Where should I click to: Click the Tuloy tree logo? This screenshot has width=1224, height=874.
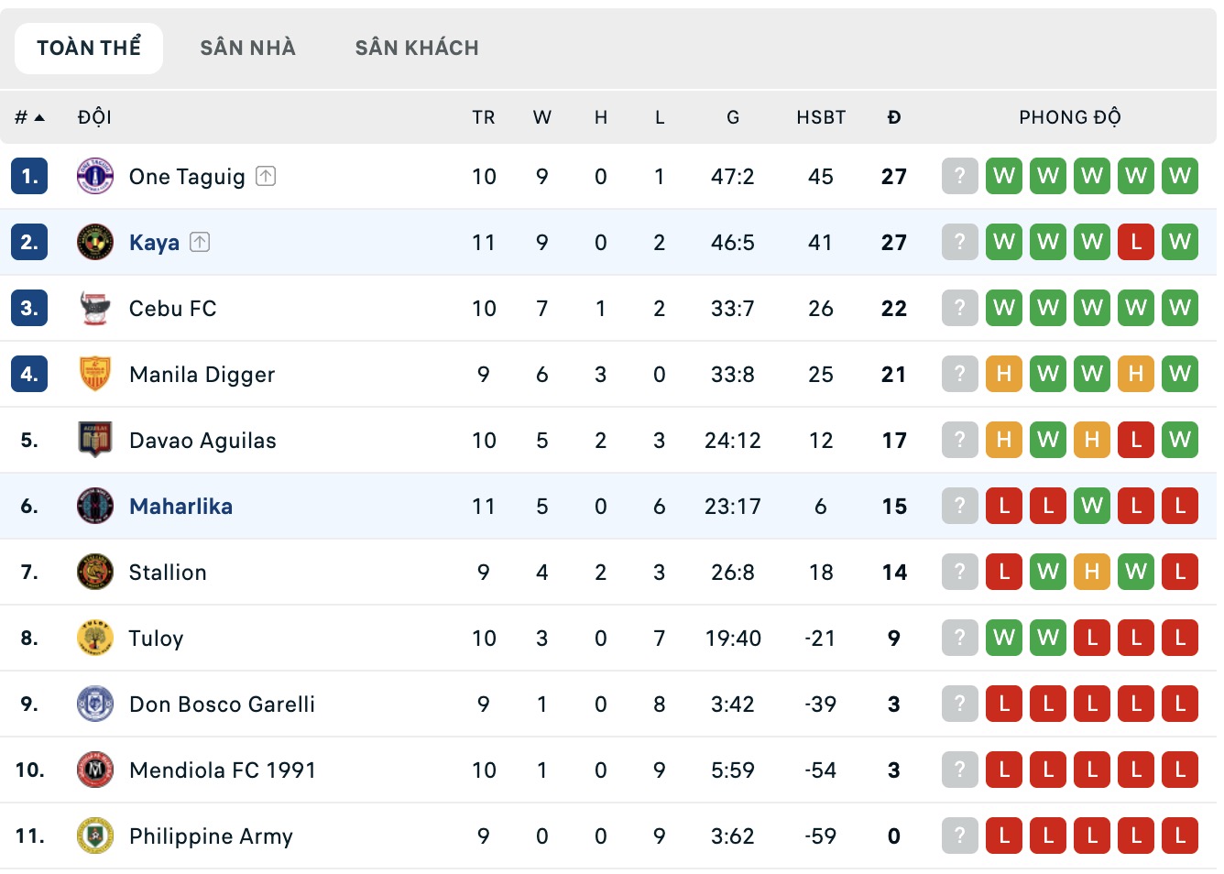pyautogui.click(x=95, y=638)
